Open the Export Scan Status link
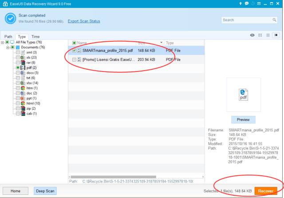Screen dimensions: 284x198 pyautogui.click(x=84, y=21)
